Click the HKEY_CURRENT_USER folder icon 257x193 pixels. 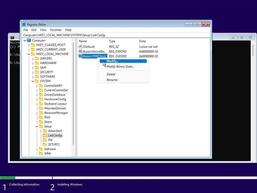point(33,50)
